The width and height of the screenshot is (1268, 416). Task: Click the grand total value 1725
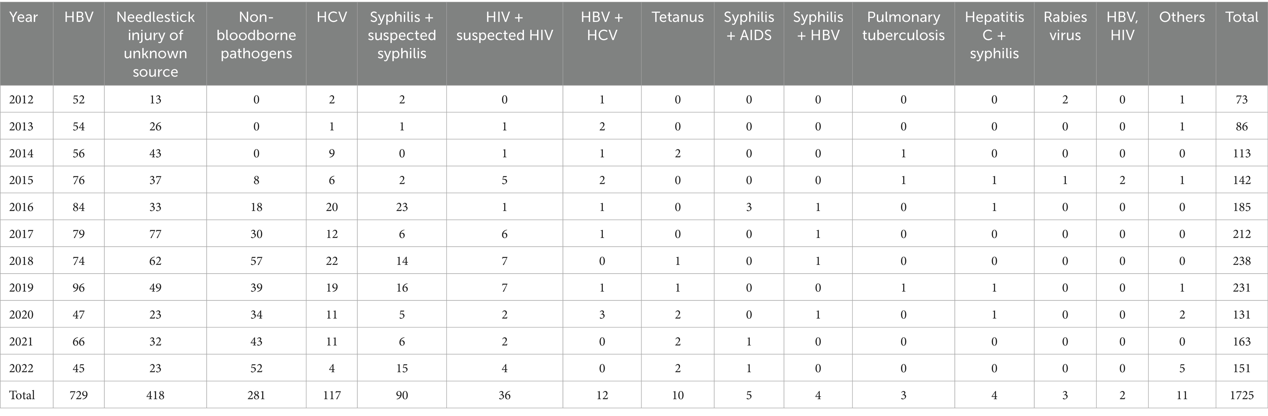point(1241,395)
